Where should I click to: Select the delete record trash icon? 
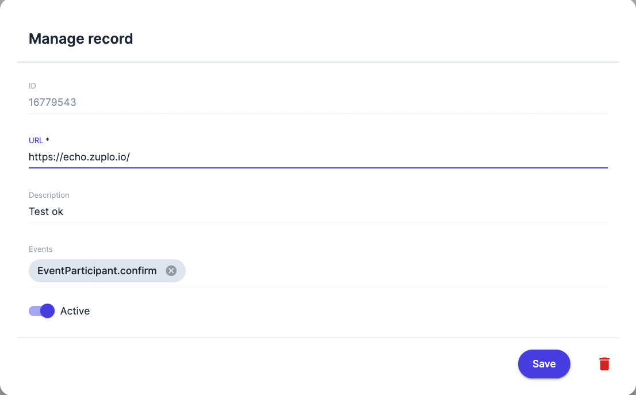point(604,363)
